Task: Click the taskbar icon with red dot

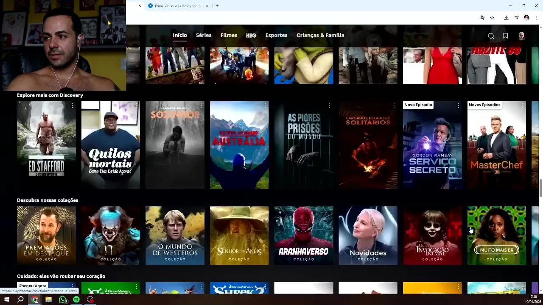Action: click(x=90, y=299)
